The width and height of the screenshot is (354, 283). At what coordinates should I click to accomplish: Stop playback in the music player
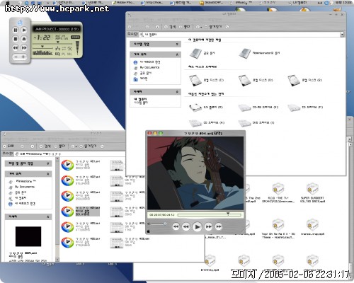click(x=16, y=39)
